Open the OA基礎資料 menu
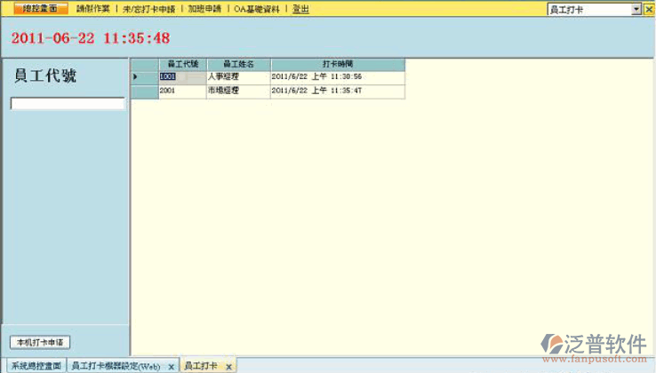The width and height of the screenshot is (656, 373). (257, 9)
